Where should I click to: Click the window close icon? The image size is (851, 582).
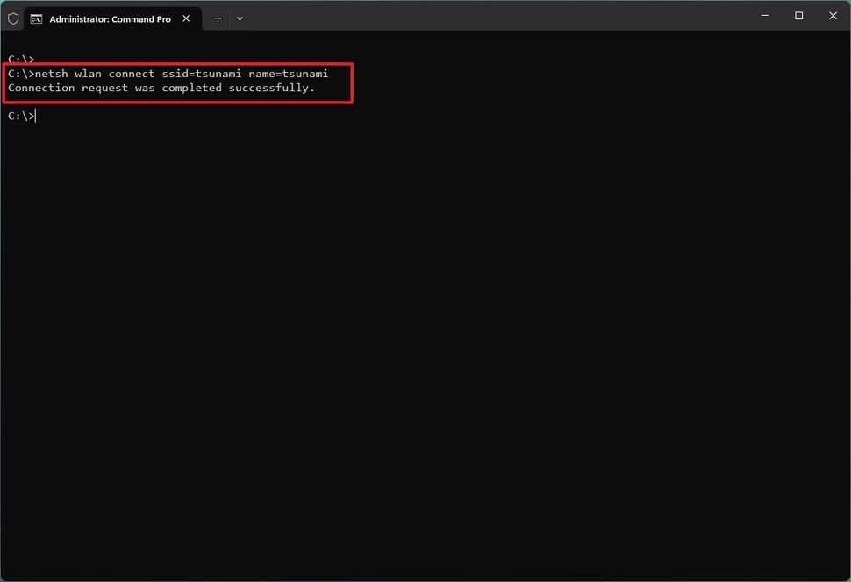(x=832, y=15)
